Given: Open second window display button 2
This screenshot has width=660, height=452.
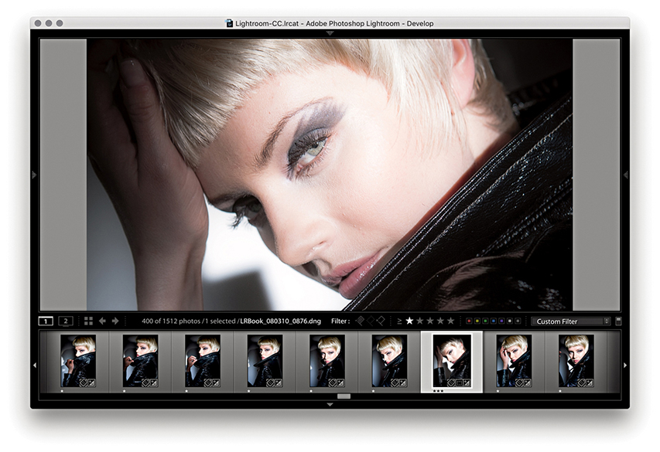Looking at the screenshot, I should click(x=65, y=321).
